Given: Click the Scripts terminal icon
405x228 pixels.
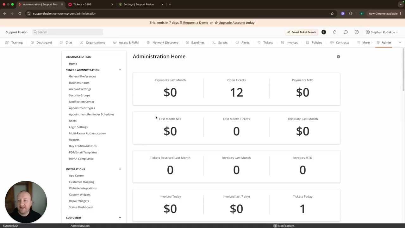Looking at the screenshot, I should pyautogui.click(x=214, y=42).
